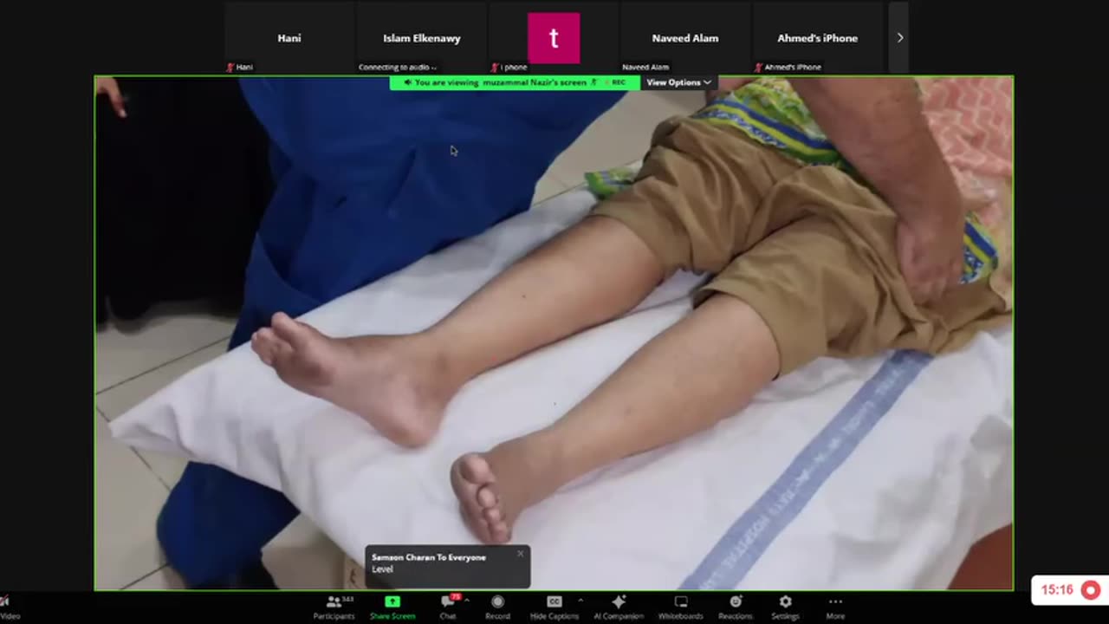The height and width of the screenshot is (624, 1109).
Task: Start Share Screen
Action: (x=392, y=607)
